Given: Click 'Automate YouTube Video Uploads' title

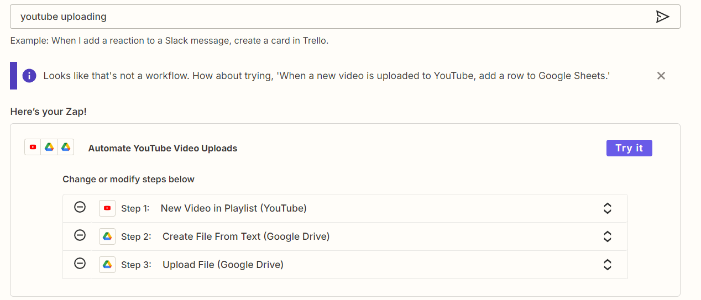Looking at the screenshot, I should pyautogui.click(x=163, y=148).
